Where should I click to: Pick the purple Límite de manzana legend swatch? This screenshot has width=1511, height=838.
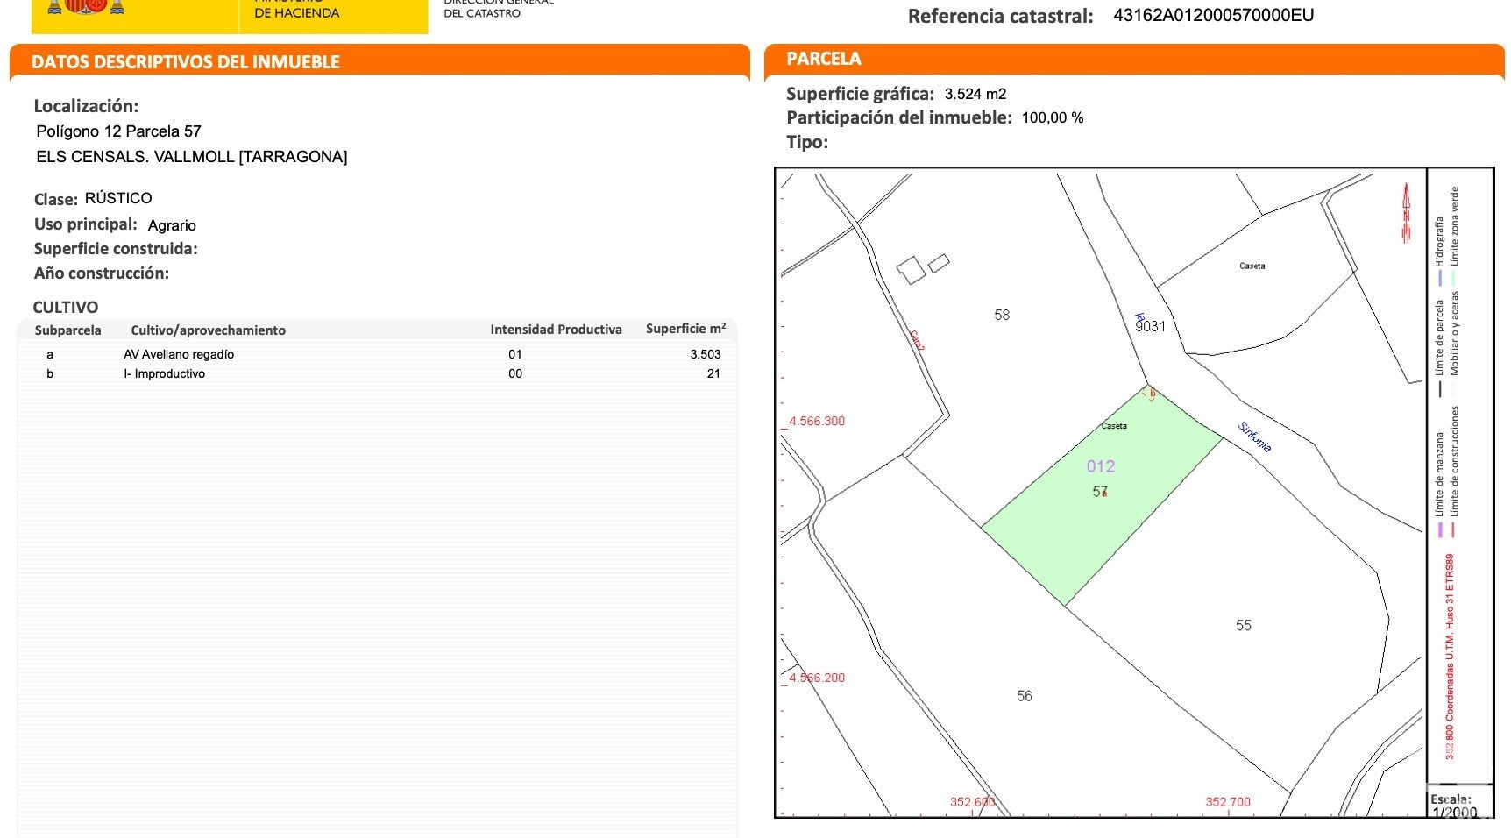(1439, 529)
